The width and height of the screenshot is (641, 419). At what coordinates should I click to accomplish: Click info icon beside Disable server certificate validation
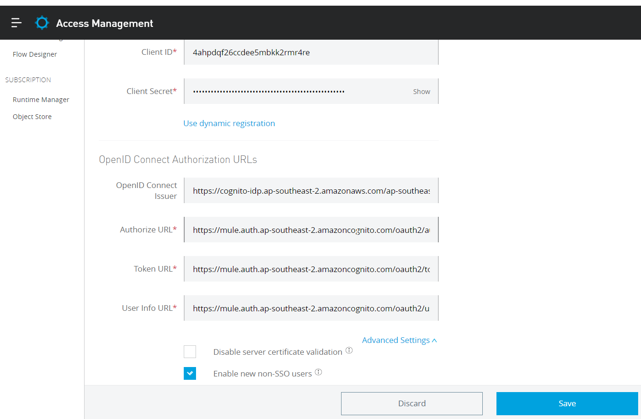click(349, 351)
